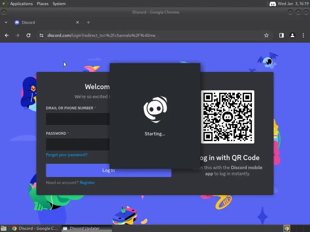The image size is (310, 232).
Task: Click the Discord tray icon in top panel
Action: (273, 4)
